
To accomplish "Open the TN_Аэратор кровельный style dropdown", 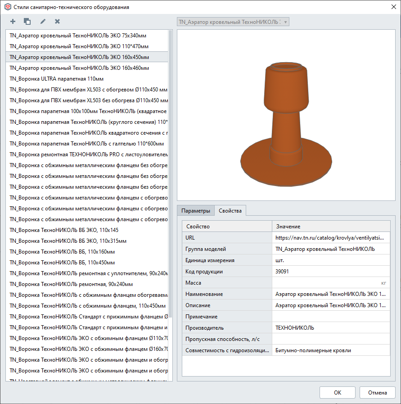I will click(x=233, y=22).
